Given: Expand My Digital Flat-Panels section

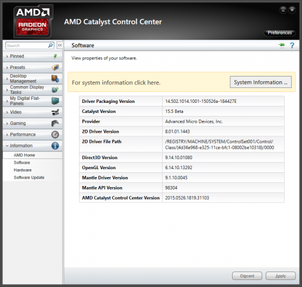Looking at the screenshot, I should (x=32, y=101).
